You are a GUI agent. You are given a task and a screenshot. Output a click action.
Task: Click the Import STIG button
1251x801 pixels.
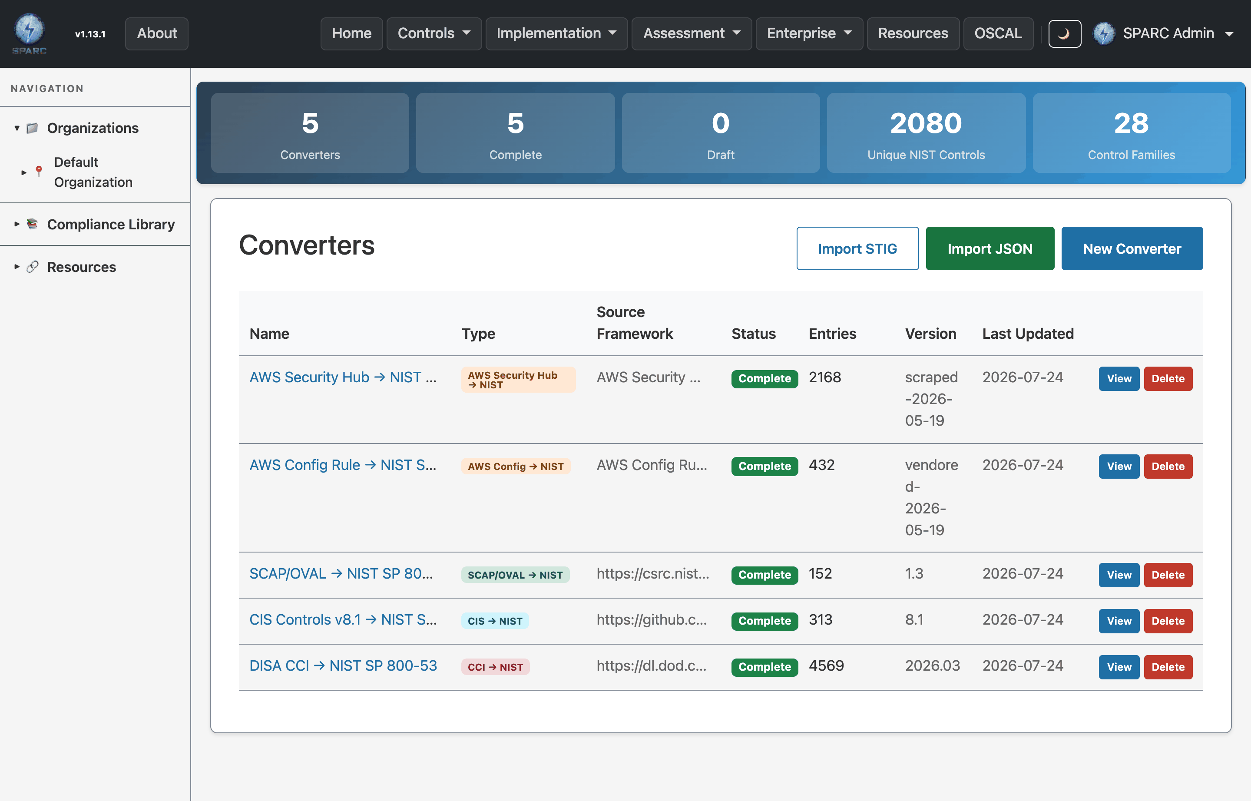point(857,248)
